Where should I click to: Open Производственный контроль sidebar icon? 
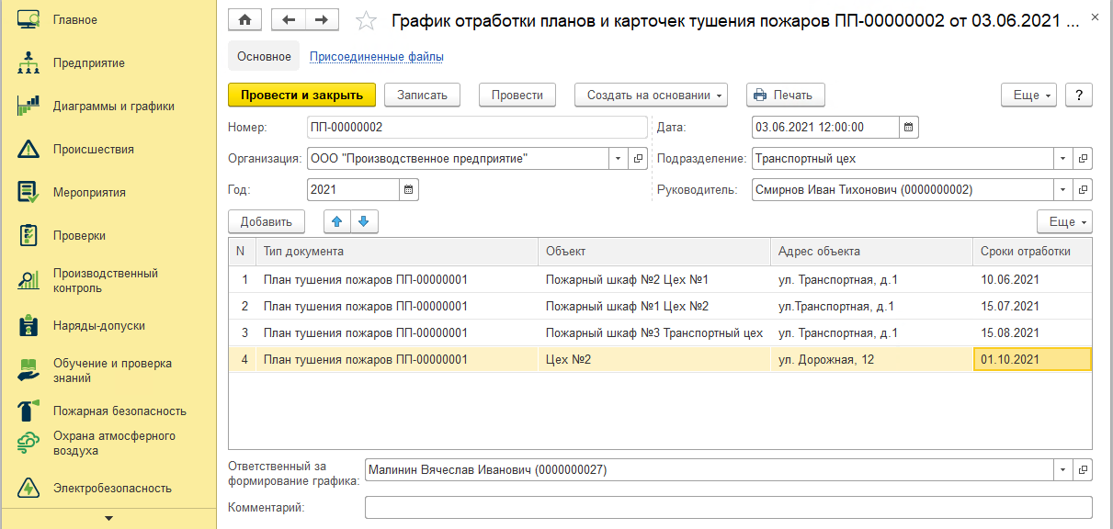pyautogui.click(x=28, y=280)
